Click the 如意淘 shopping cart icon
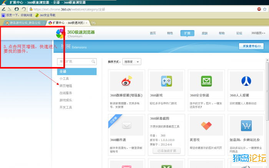Viewport: 269px width, 168px height. click(x=246, y=126)
